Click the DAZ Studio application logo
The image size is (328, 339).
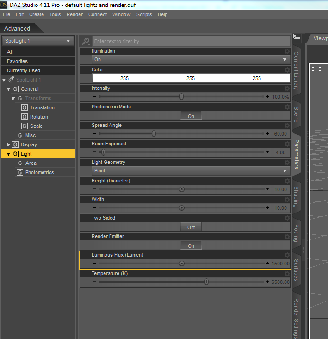point(4,5)
